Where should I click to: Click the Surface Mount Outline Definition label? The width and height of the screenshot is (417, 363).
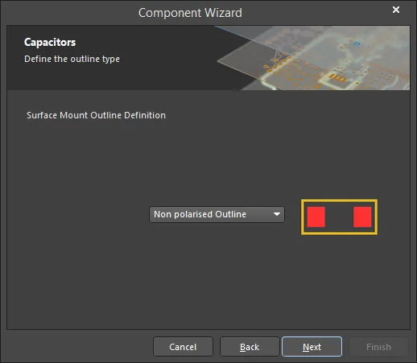click(96, 115)
